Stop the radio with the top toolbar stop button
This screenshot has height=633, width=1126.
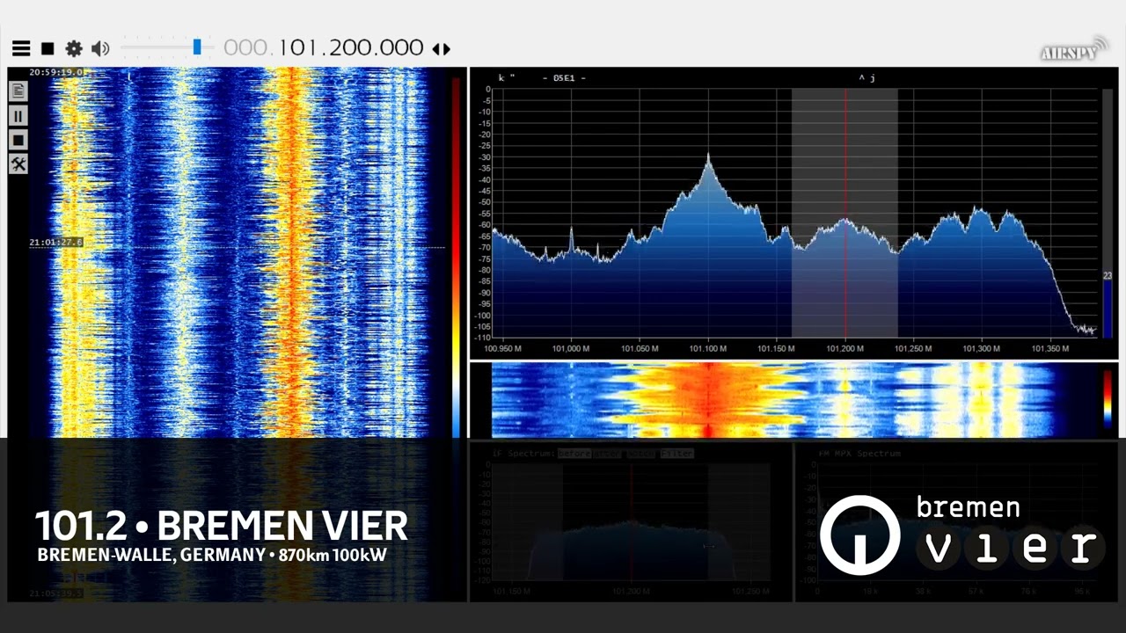[x=48, y=49]
